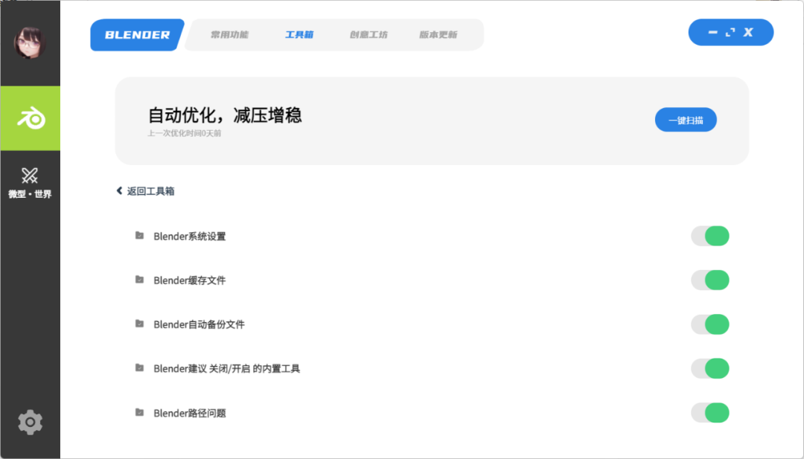Select the Blender路径问题 row label
Screen dimensions: 804x459
tap(190, 413)
